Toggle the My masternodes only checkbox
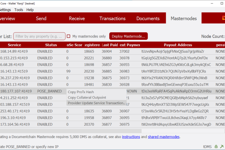Screen dimensions: 225x150 point(69,36)
